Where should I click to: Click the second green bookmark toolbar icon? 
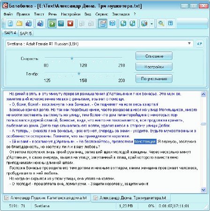click(x=132, y=23)
